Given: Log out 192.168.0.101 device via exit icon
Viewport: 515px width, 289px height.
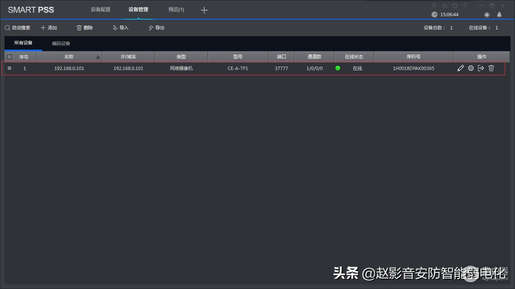Looking at the screenshot, I should click(x=481, y=68).
